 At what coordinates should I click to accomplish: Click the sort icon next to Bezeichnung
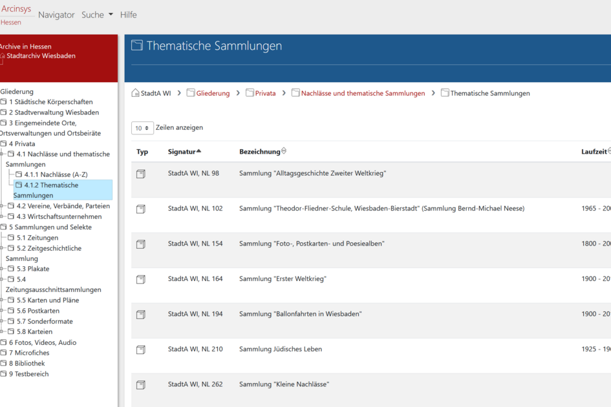tap(284, 151)
